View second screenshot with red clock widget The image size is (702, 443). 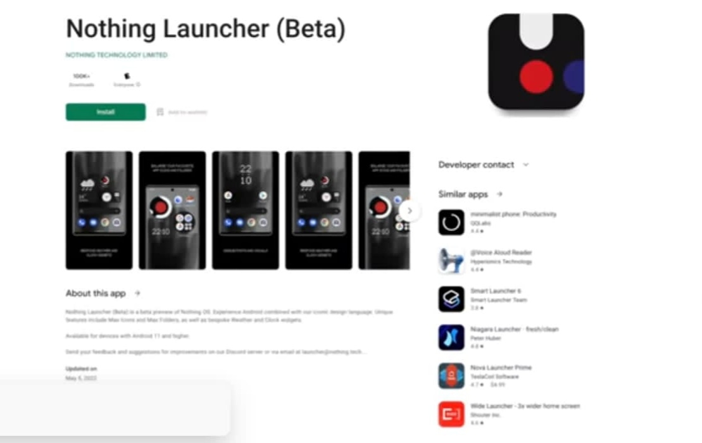pos(172,210)
